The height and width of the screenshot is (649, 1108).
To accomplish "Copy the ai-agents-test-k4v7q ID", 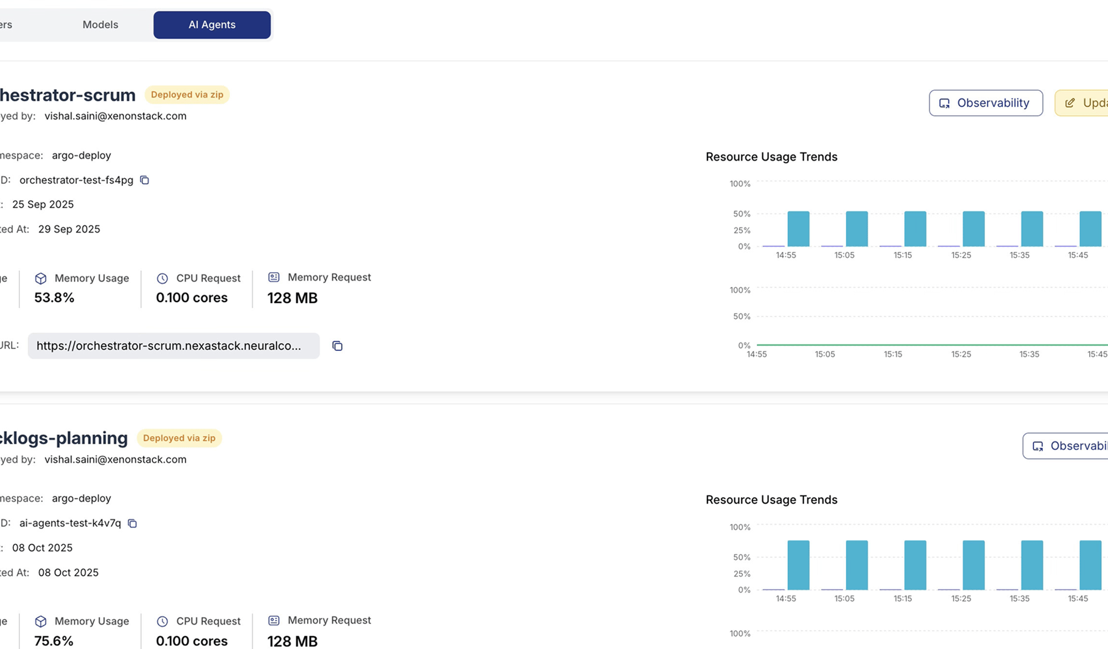I will point(132,523).
